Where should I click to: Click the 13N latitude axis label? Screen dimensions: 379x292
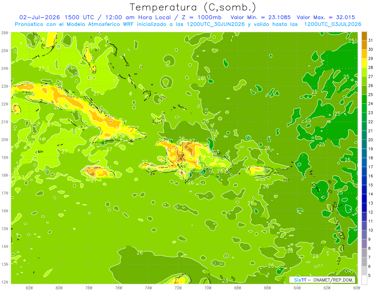click(5, 264)
